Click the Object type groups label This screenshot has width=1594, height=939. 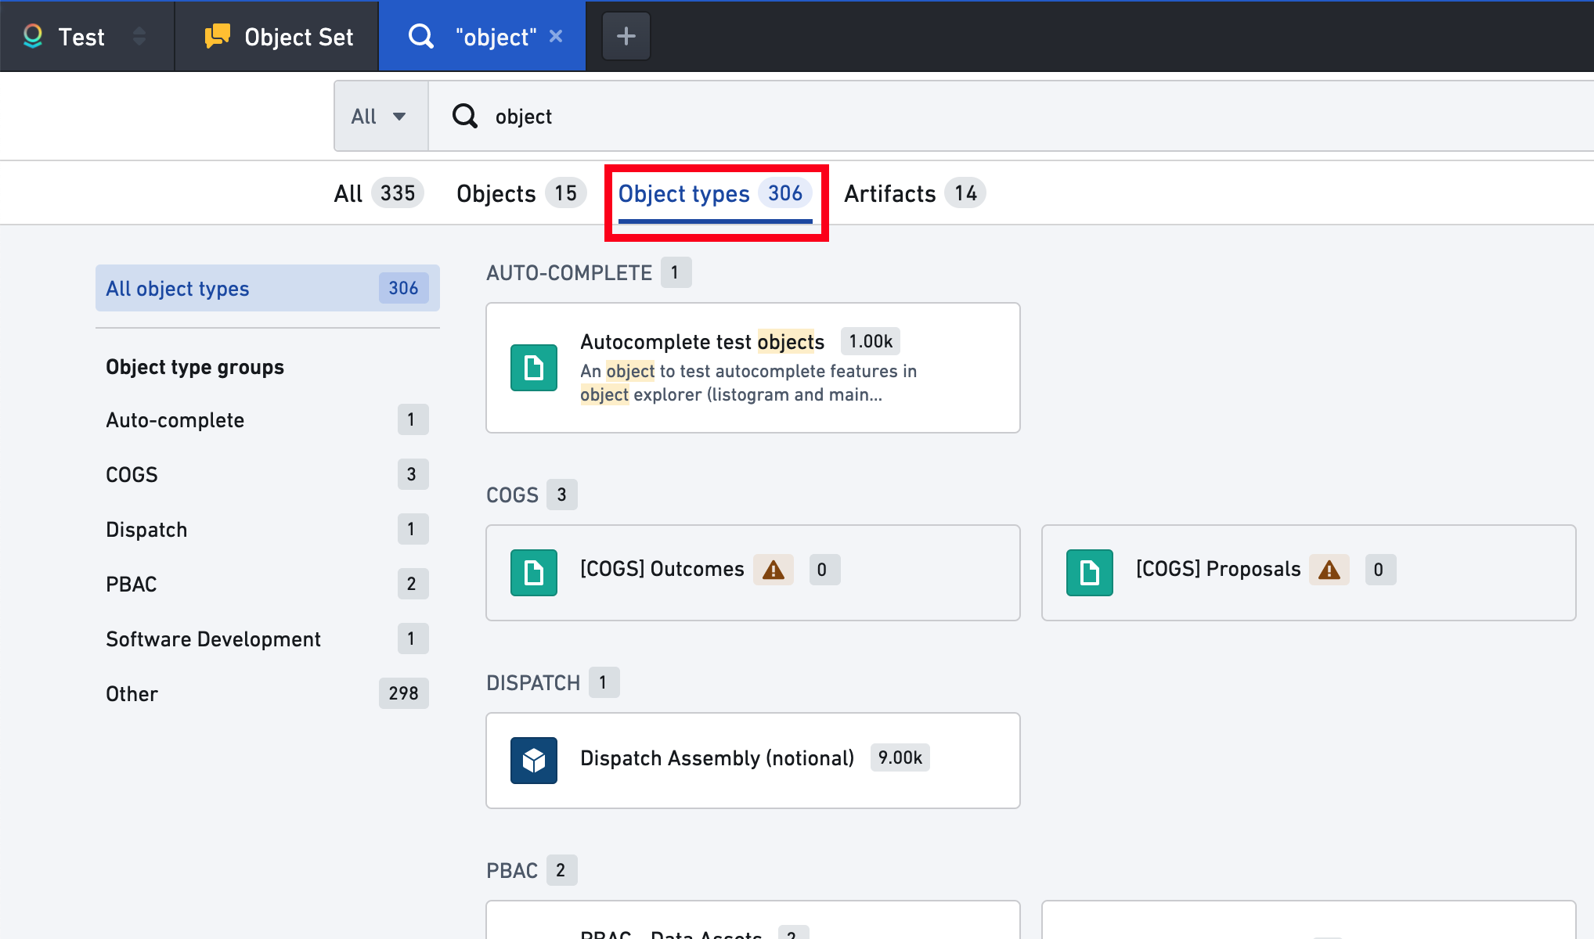195,367
